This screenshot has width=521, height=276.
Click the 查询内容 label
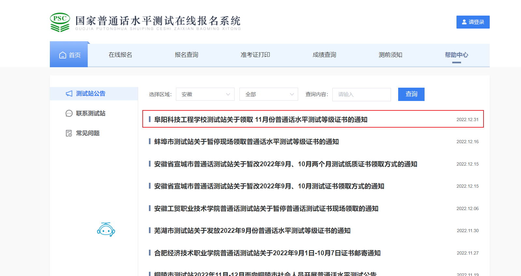point(317,94)
